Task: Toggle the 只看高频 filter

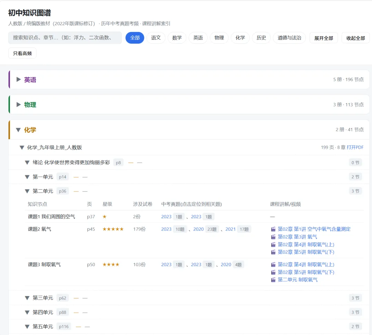Action: [22, 53]
